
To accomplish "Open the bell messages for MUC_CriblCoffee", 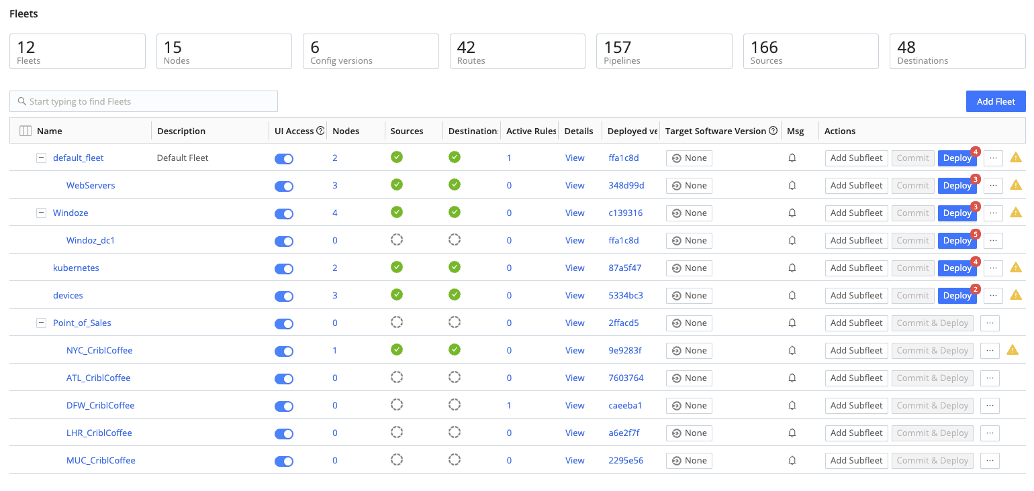I will (x=792, y=461).
